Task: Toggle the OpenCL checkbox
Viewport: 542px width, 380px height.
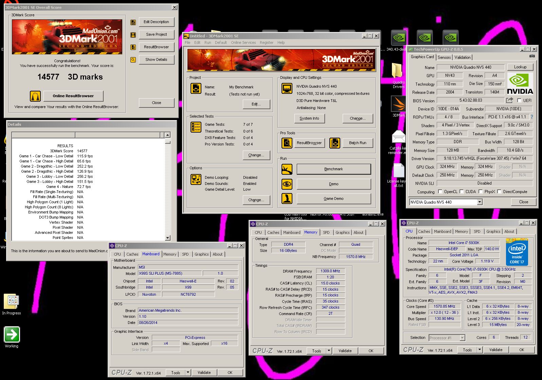Action: click(440, 192)
